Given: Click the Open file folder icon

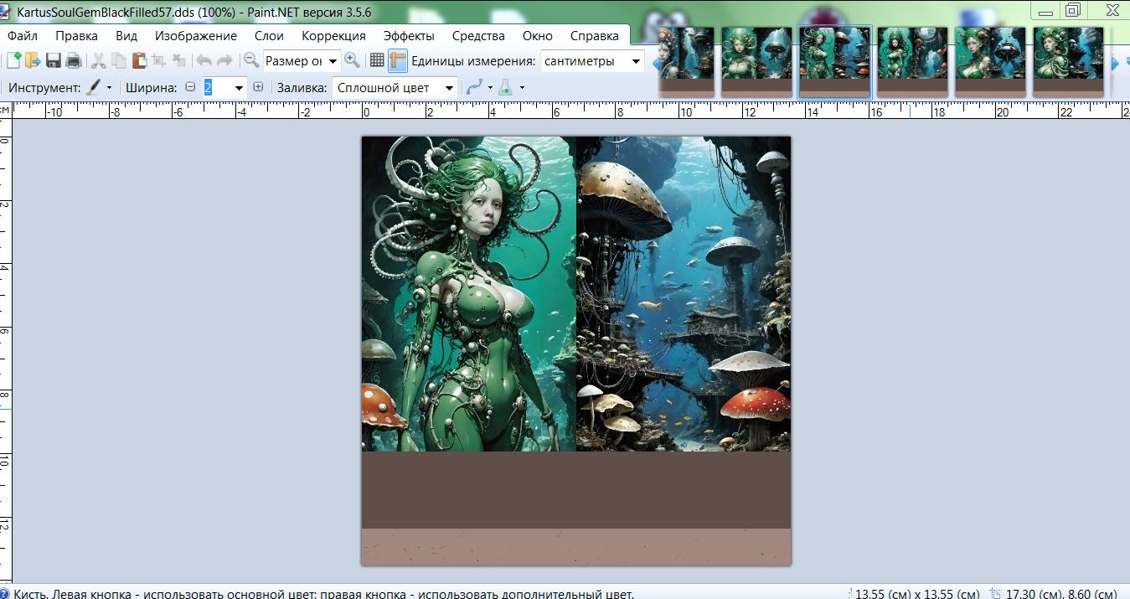Looking at the screenshot, I should 33,60.
